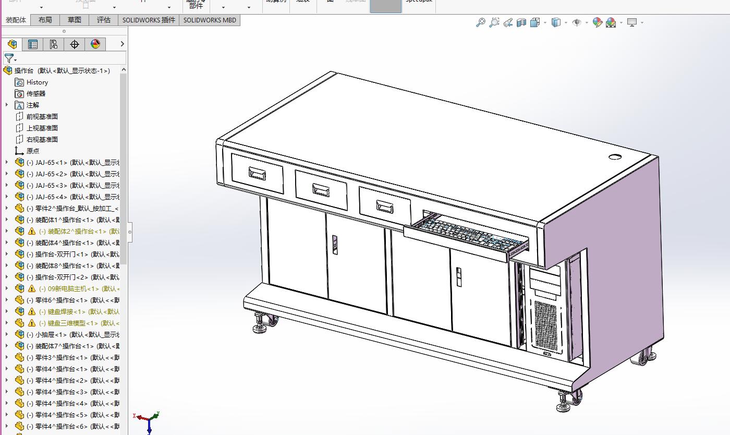
Task: Open the DimXpertManager crosshair tab icon
Action: pyautogui.click(x=75, y=44)
